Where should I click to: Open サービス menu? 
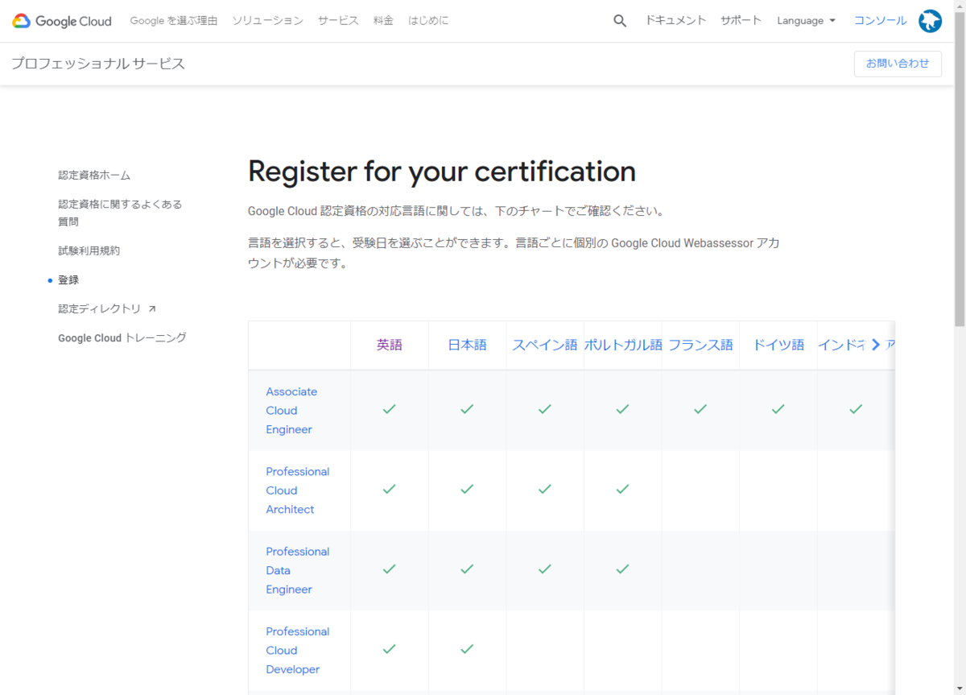tap(338, 21)
